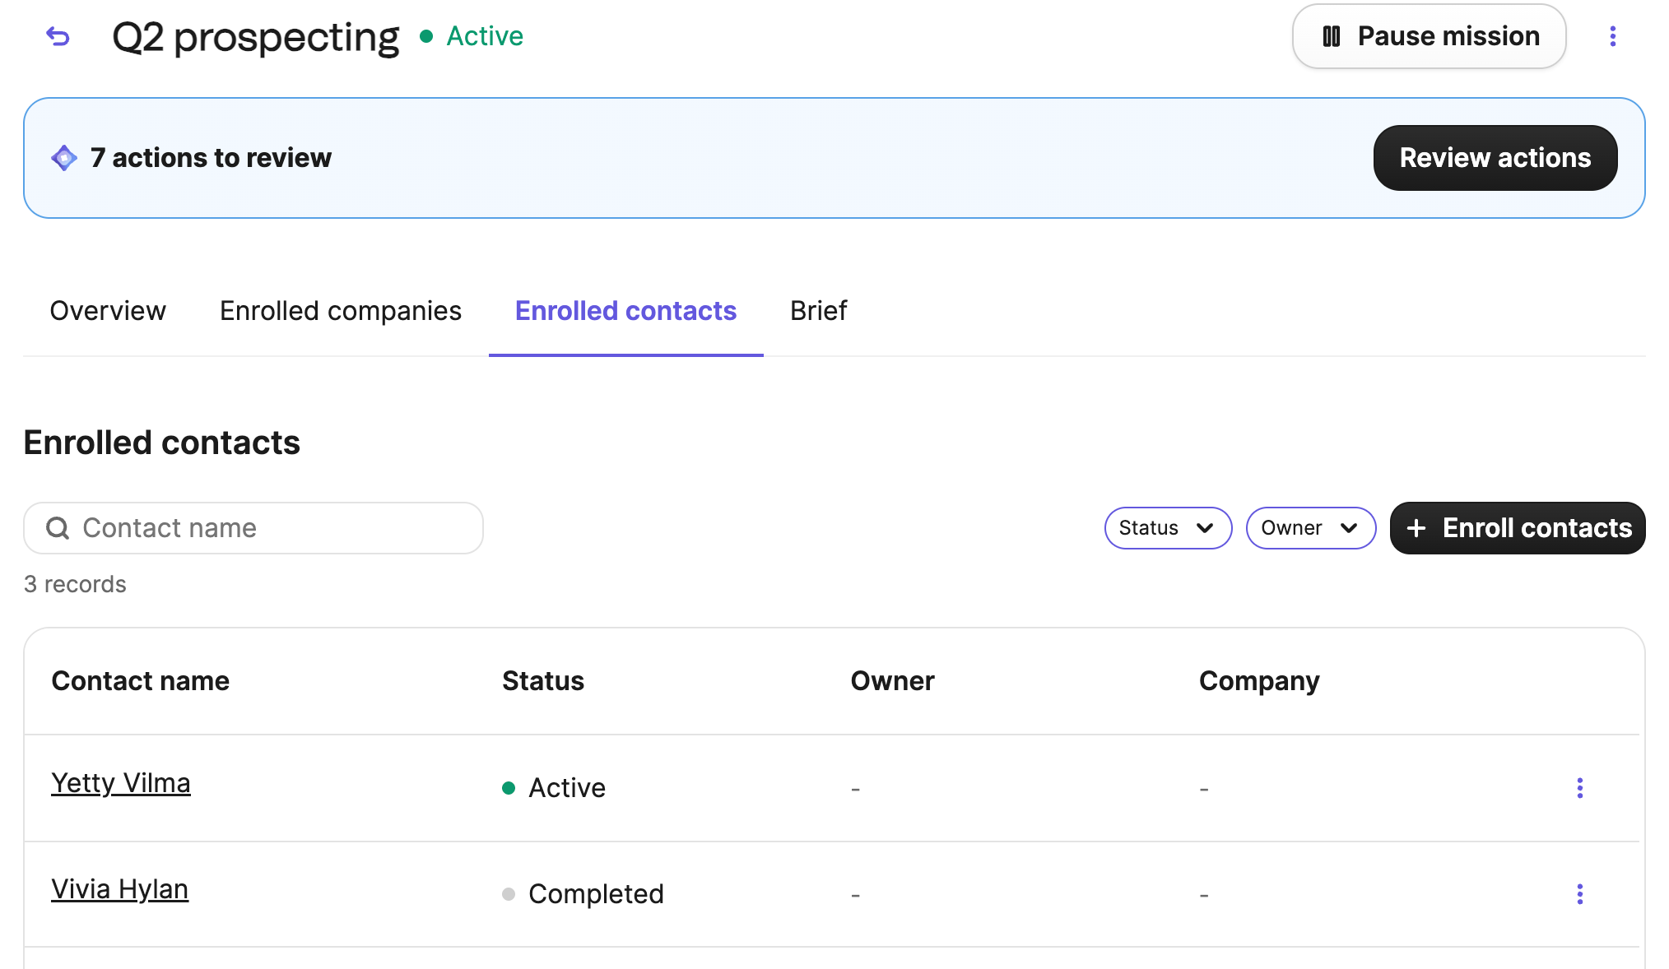
Task: Click Enroll contacts button
Action: [x=1517, y=528]
